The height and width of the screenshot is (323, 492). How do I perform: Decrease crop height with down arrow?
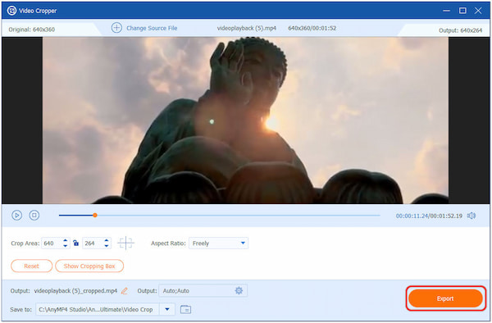107,246
